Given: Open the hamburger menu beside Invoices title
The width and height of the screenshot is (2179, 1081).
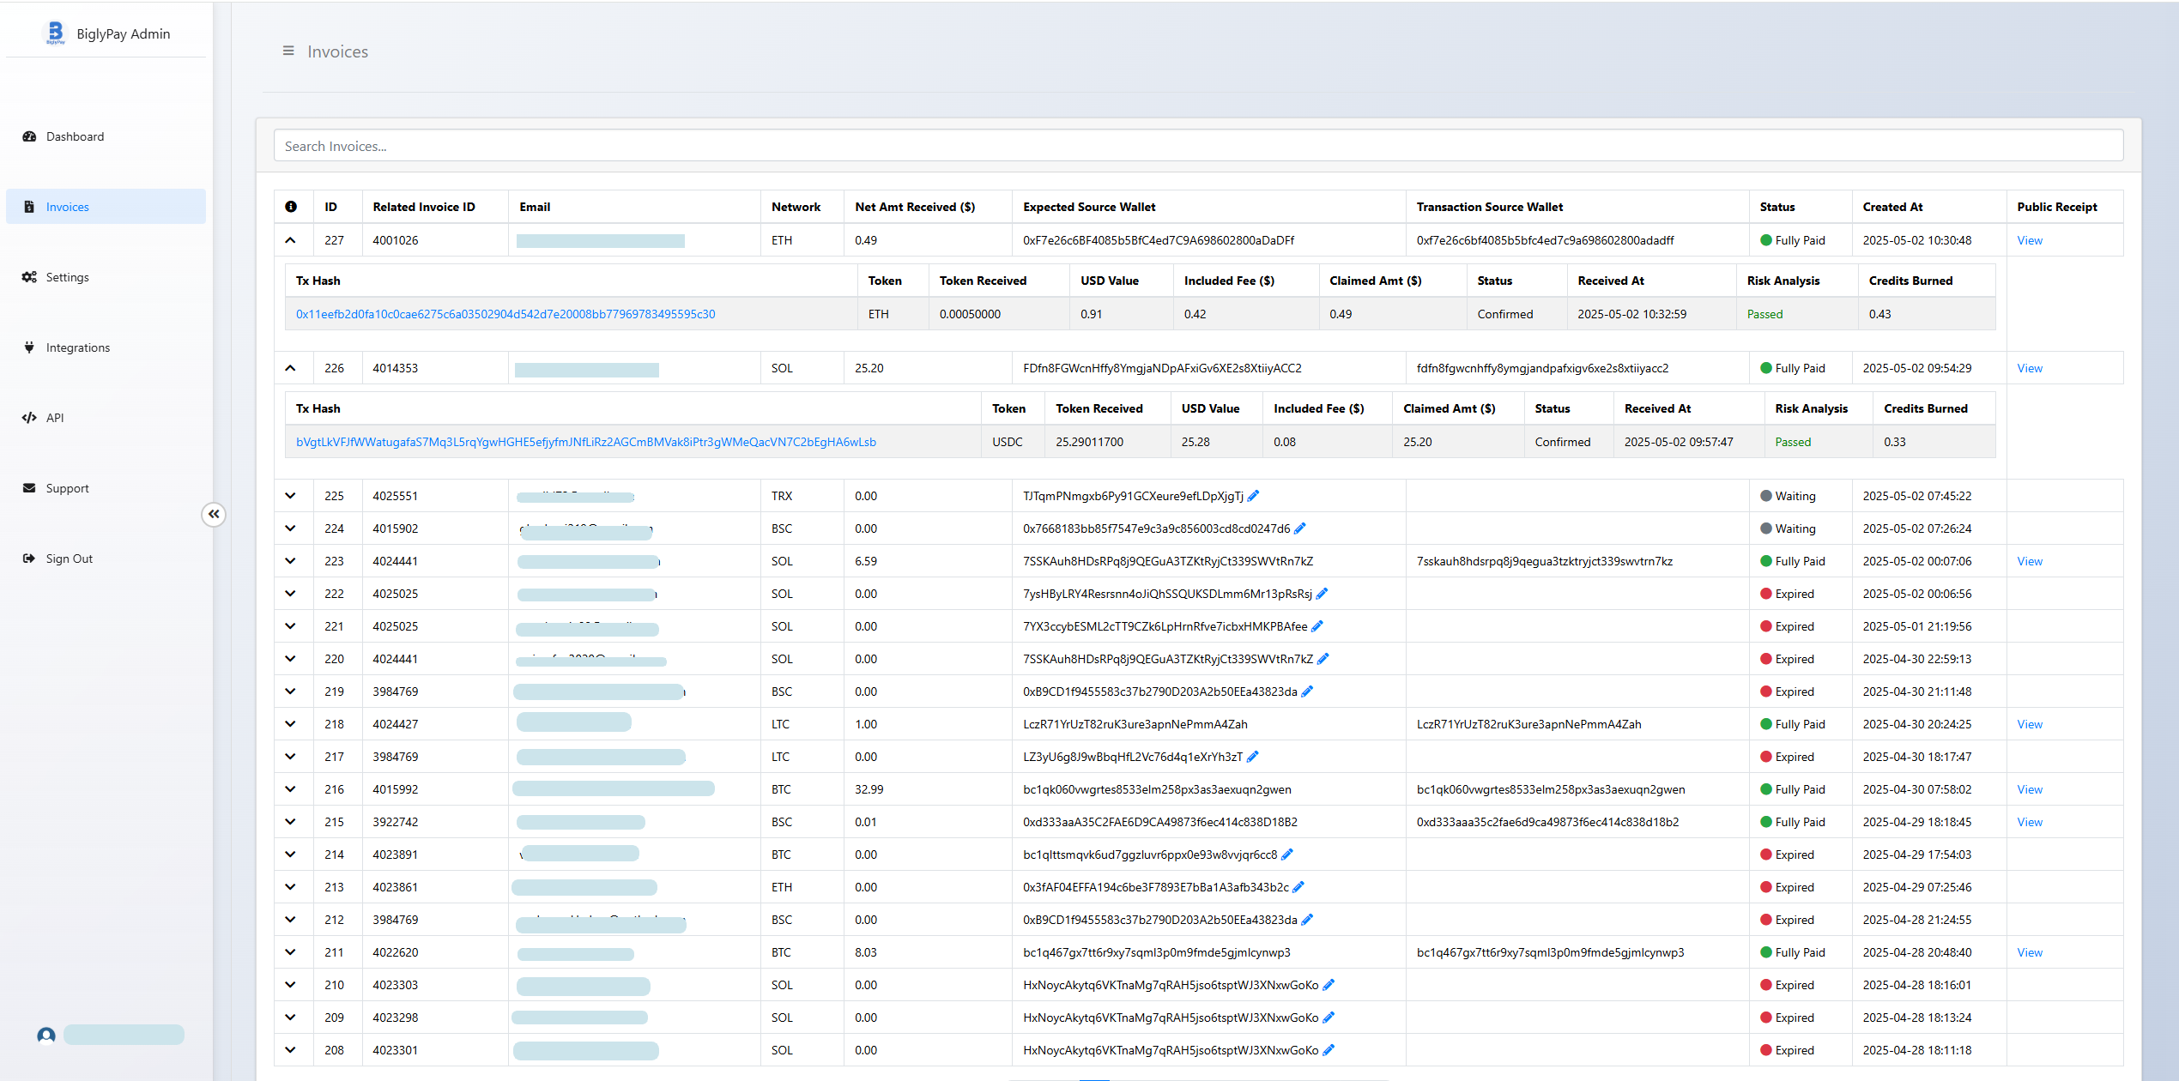Looking at the screenshot, I should click(x=288, y=51).
